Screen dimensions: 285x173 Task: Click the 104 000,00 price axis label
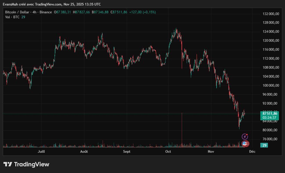(x=271, y=76)
